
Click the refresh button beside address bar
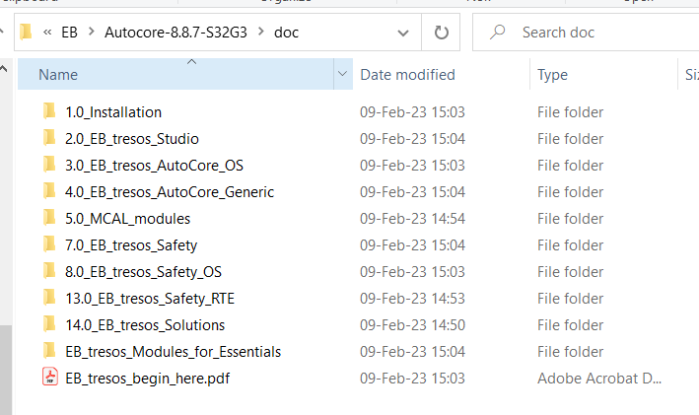tap(440, 33)
